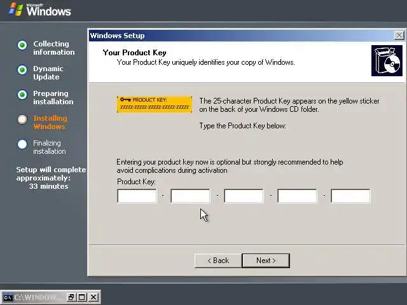Click the Collecting information step indicator
The image size is (407, 305).
[x=22, y=45]
